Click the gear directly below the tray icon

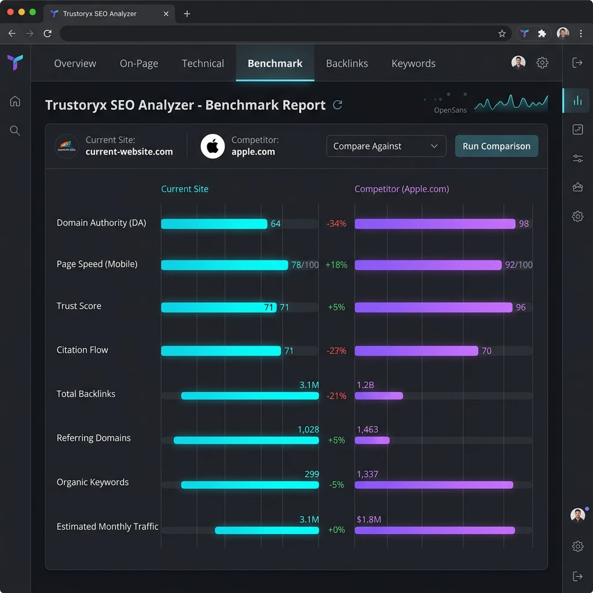tap(577, 217)
